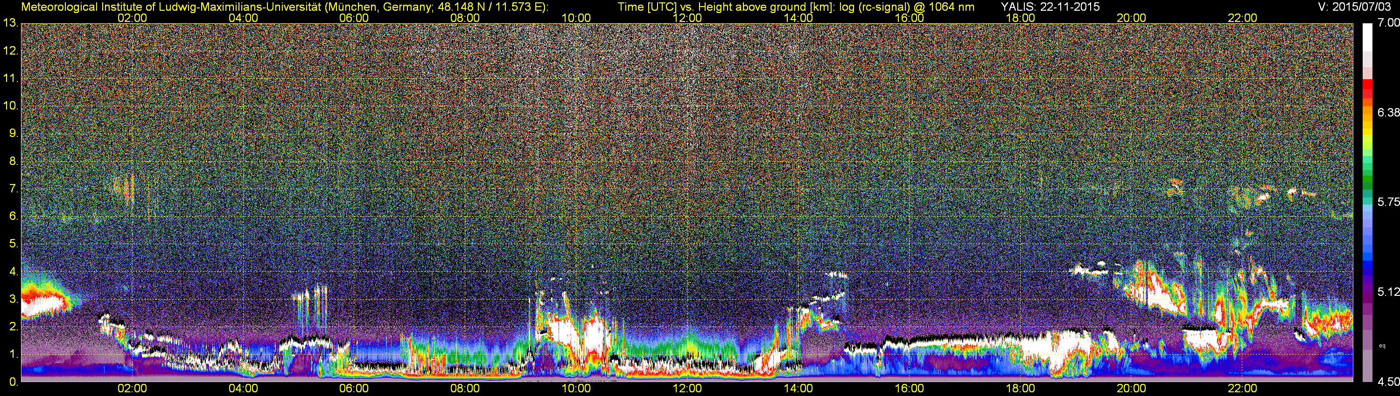Image resolution: width=1400 pixels, height=396 pixels.
Task: Pick the white segment atop the colorbar
Action: tap(1367, 37)
